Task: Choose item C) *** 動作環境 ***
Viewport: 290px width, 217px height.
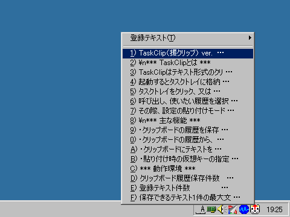Action: coord(188,169)
